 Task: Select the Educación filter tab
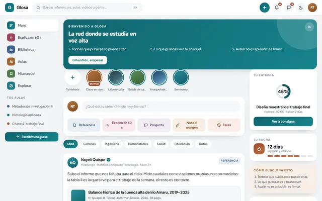tap(182, 144)
